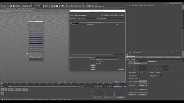Select the Scale tool in top toolbar
184x103 pixels.
14,6
